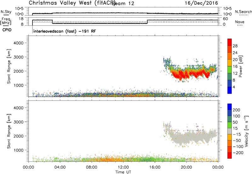Click the 'Velocity [m s⁻¹]' colorbar title
This screenshot has height=174, width=252.
point(246,131)
